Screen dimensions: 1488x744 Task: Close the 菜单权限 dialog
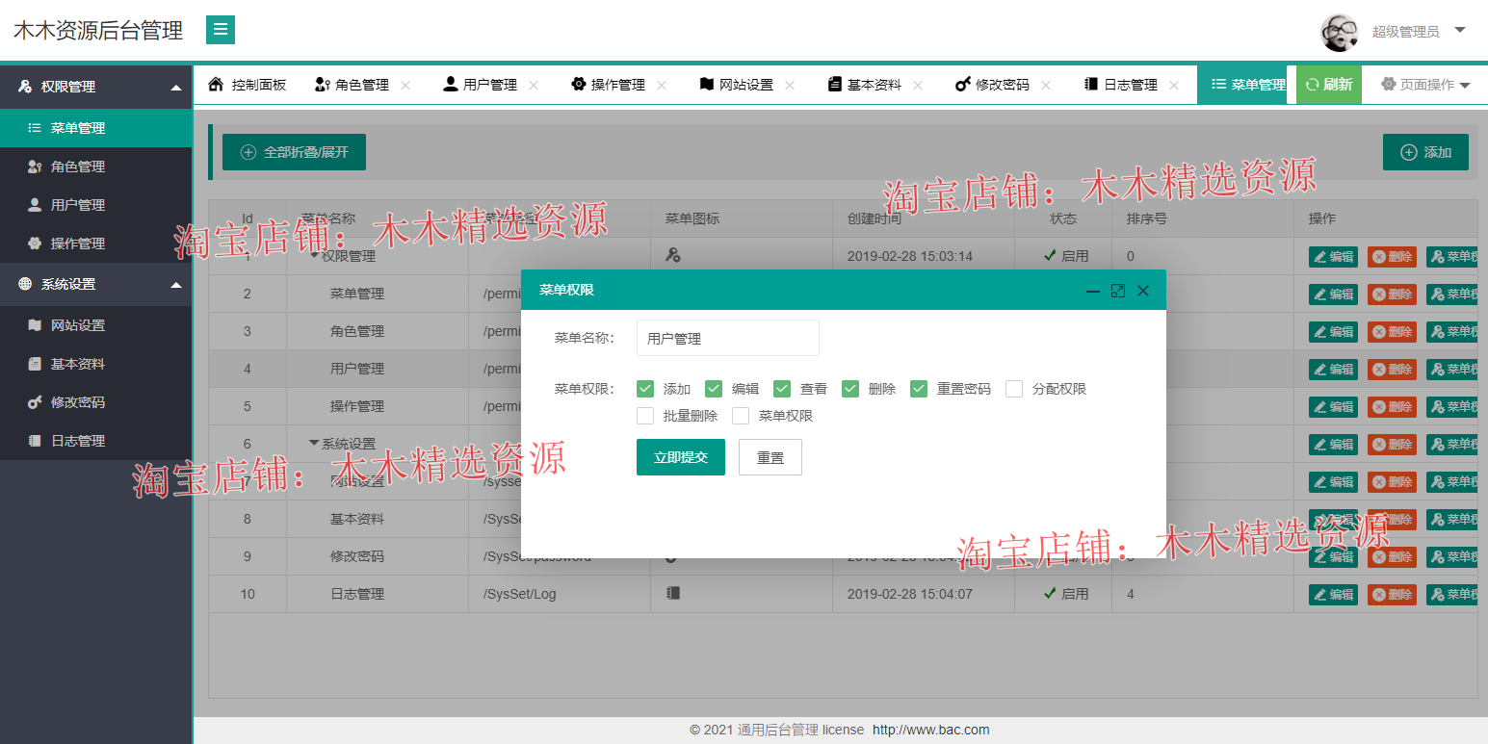(x=1143, y=291)
